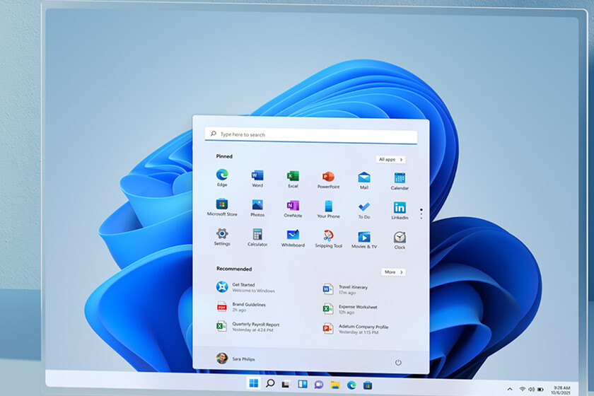Open Microsoft Store from pinned apps
Viewport: 594px width, 396px height.
coord(222,206)
